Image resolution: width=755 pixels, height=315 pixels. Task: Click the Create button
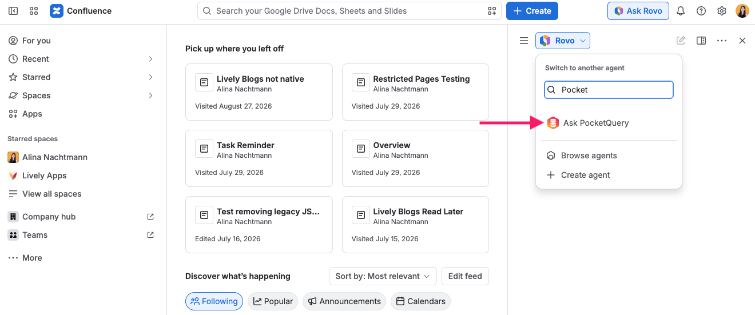532,11
